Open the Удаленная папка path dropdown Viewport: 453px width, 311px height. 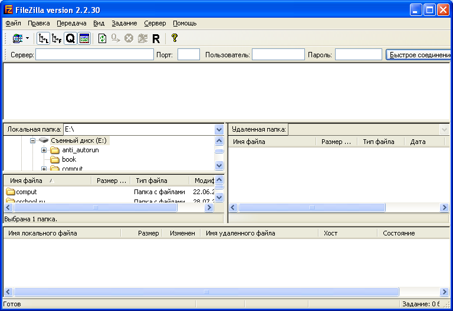tap(444, 129)
